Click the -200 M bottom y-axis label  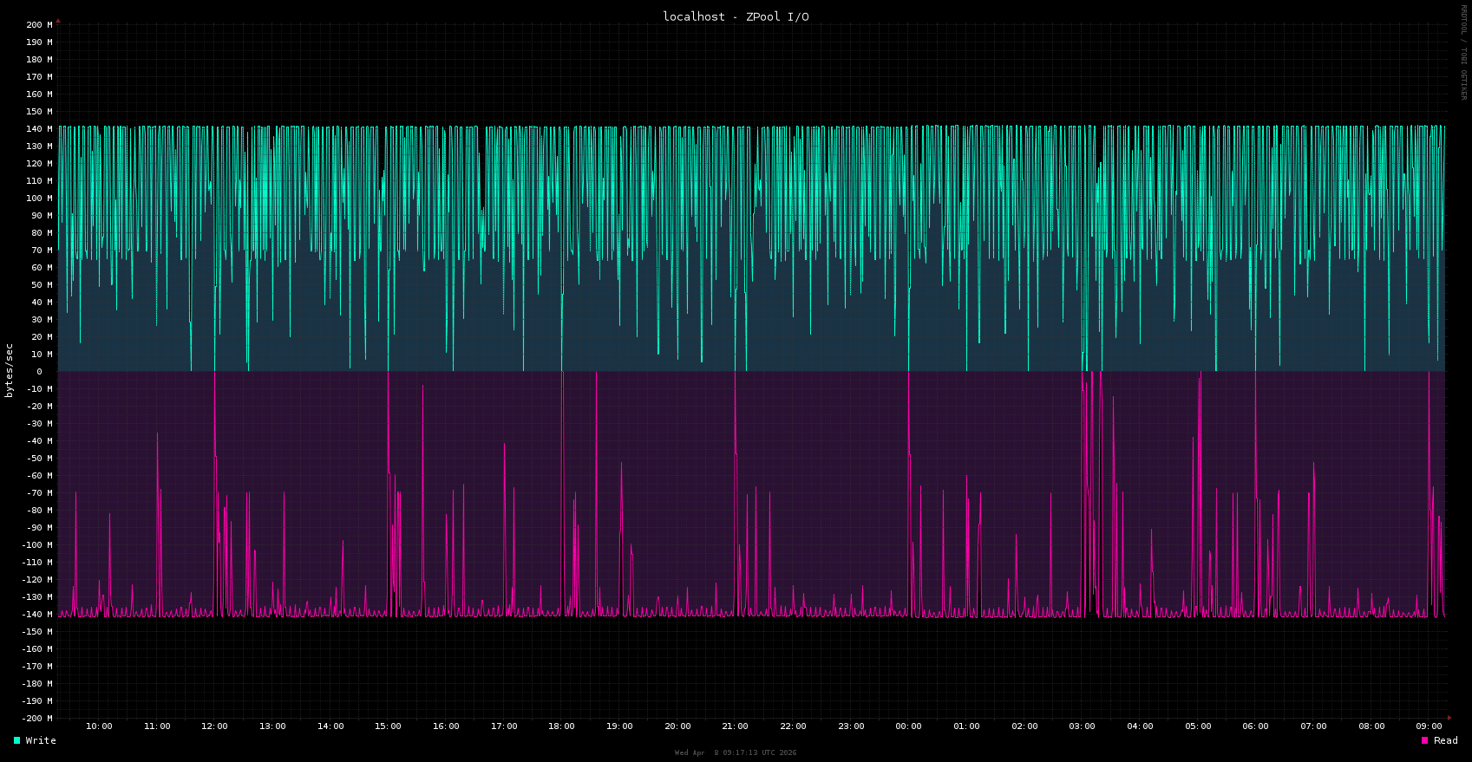tap(37, 719)
